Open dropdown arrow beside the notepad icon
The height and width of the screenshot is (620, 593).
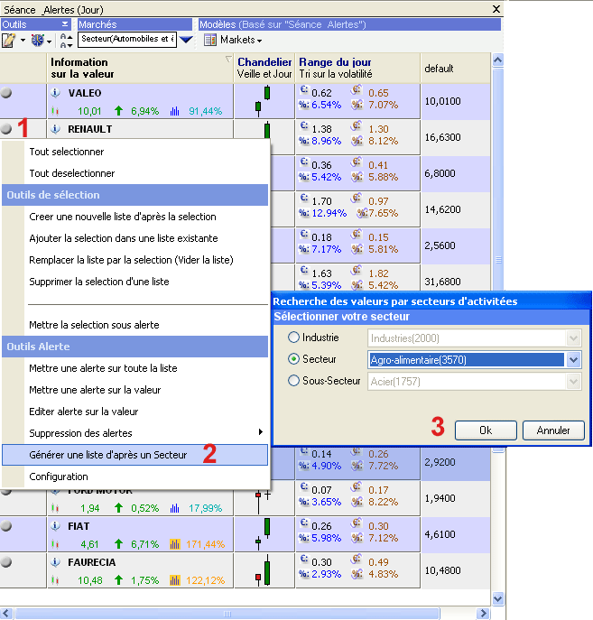23,41
